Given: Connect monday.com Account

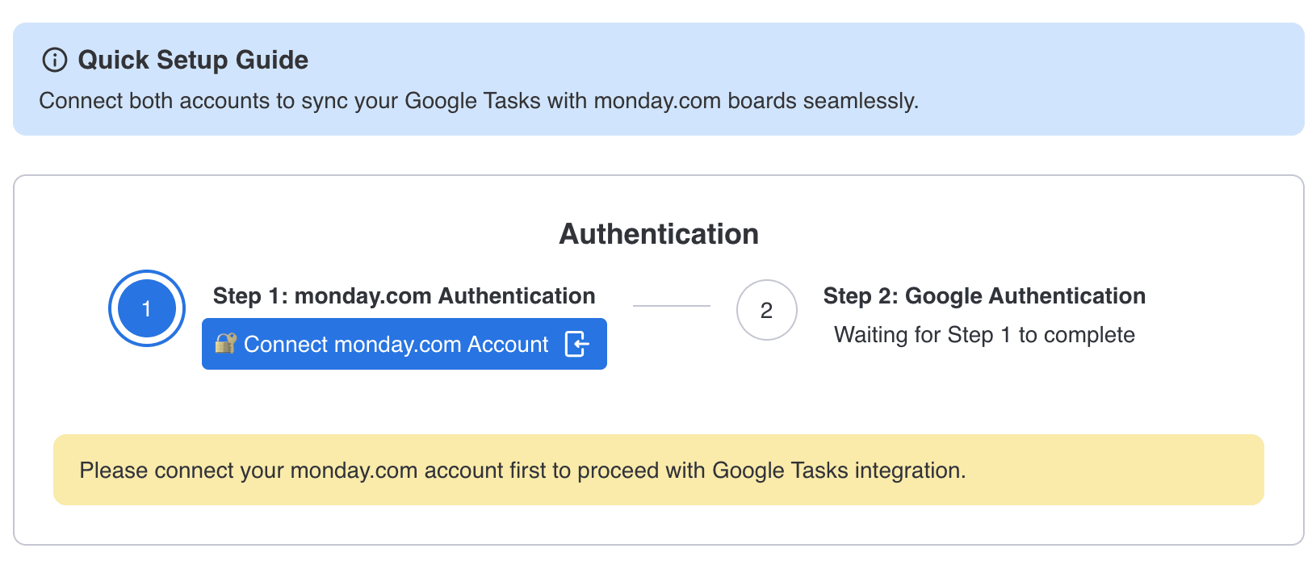Looking at the screenshot, I should tap(404, 344).
